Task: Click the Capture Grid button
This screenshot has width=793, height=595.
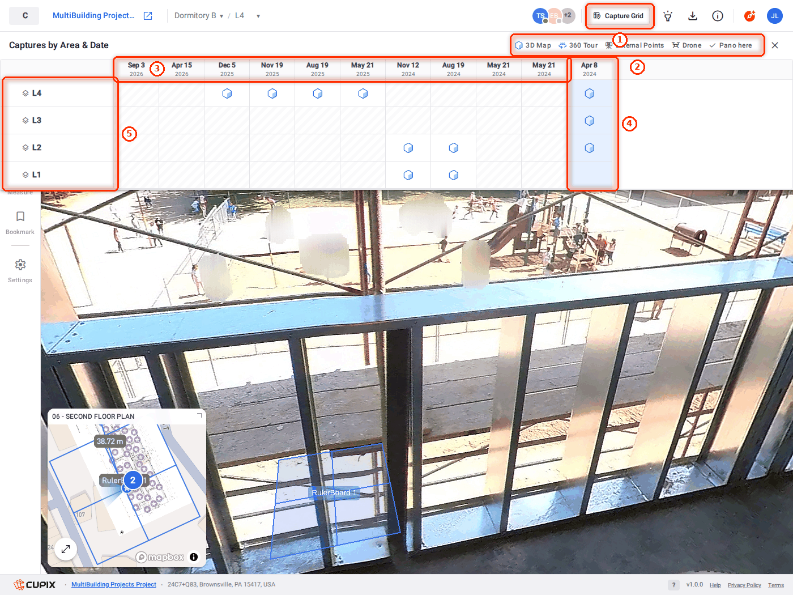Action: (619, 16)
